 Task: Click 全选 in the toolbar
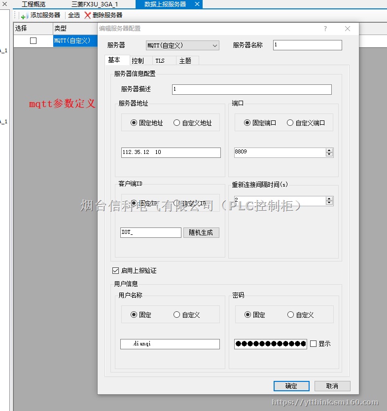74,15
